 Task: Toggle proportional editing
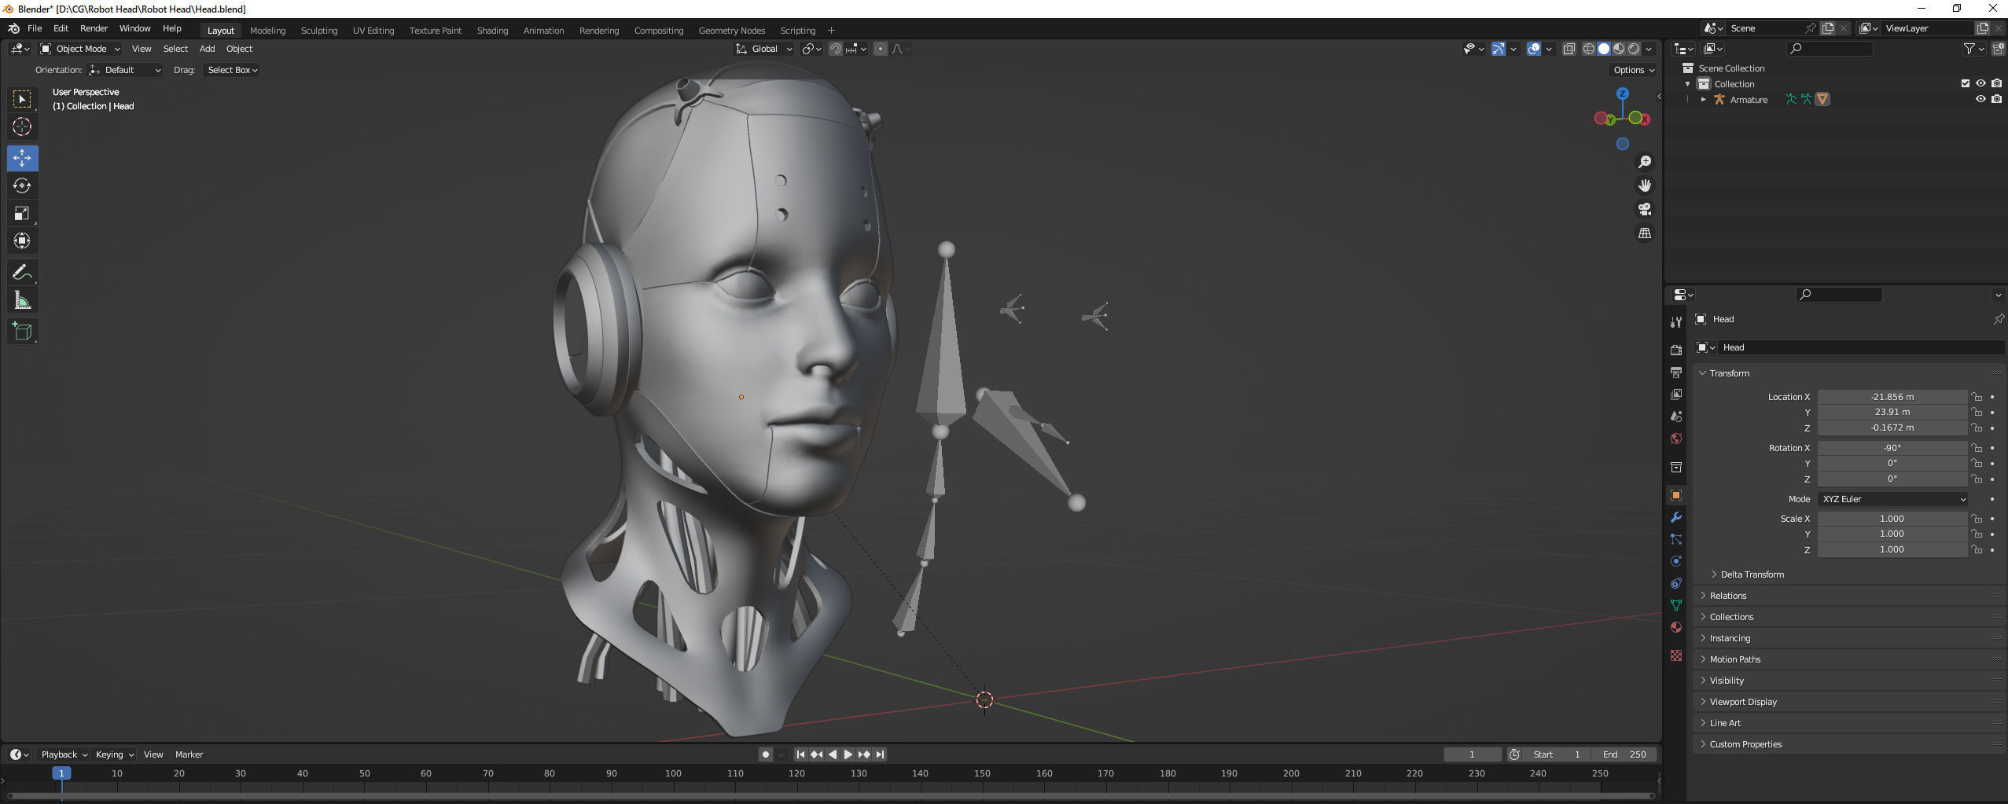(881, 49)
